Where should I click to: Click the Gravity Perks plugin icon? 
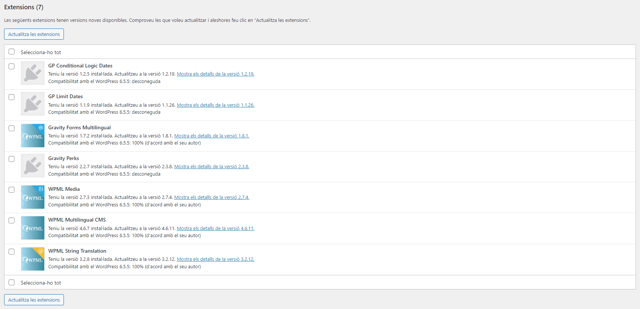point(33,166)
